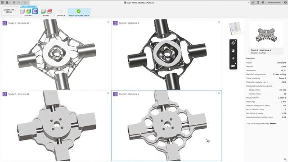Click the bottom-right comments panel icon
This screenshot has height=162, width=288.
point(285,160)
